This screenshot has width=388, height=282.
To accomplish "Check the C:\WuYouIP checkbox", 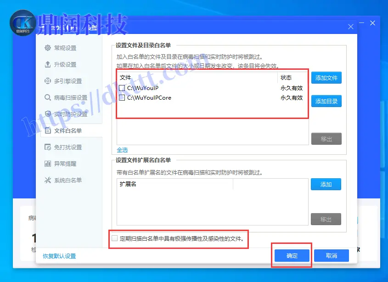I will [x=122, y=88].
